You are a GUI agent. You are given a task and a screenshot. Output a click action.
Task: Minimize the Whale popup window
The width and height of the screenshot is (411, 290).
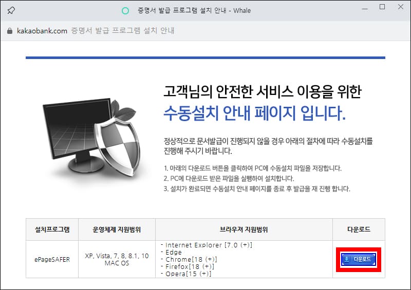[365, 9]
